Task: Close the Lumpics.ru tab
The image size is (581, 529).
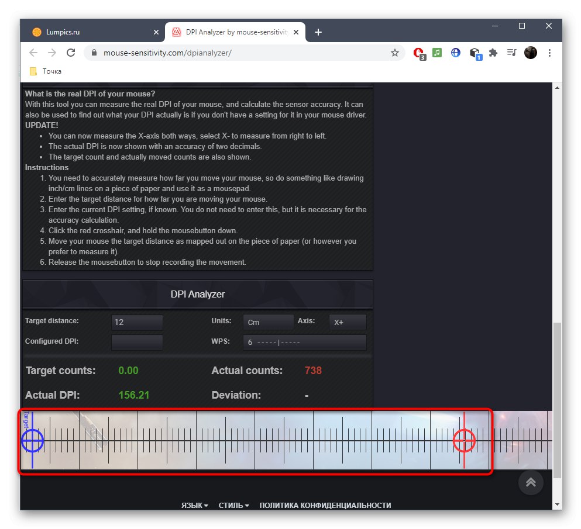Action: click(x=156, y=32)
